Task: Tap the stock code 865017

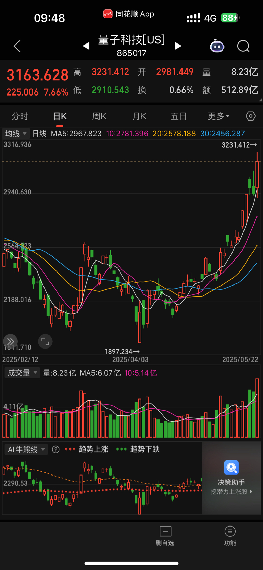Action: (x=131, y=53)
